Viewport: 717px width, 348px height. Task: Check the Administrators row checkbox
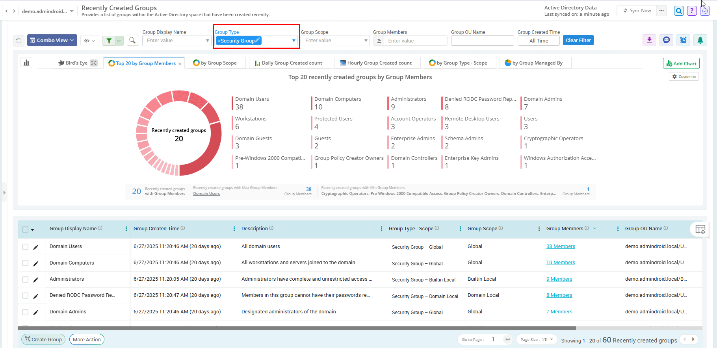tap(25, 280)
